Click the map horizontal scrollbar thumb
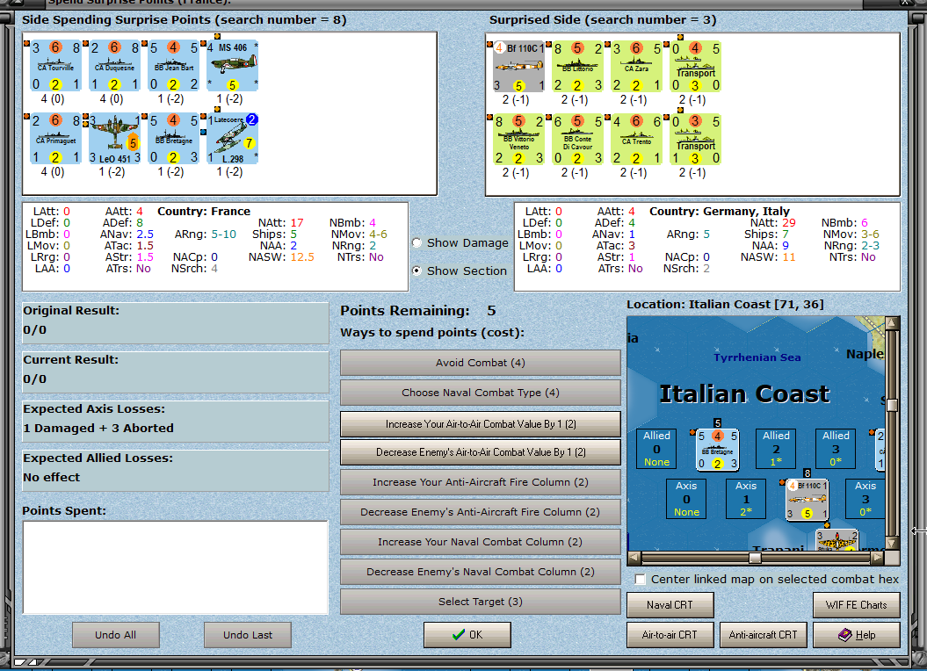Image resolution: width=927 pixels, height=671 pixels. [755, 558]
